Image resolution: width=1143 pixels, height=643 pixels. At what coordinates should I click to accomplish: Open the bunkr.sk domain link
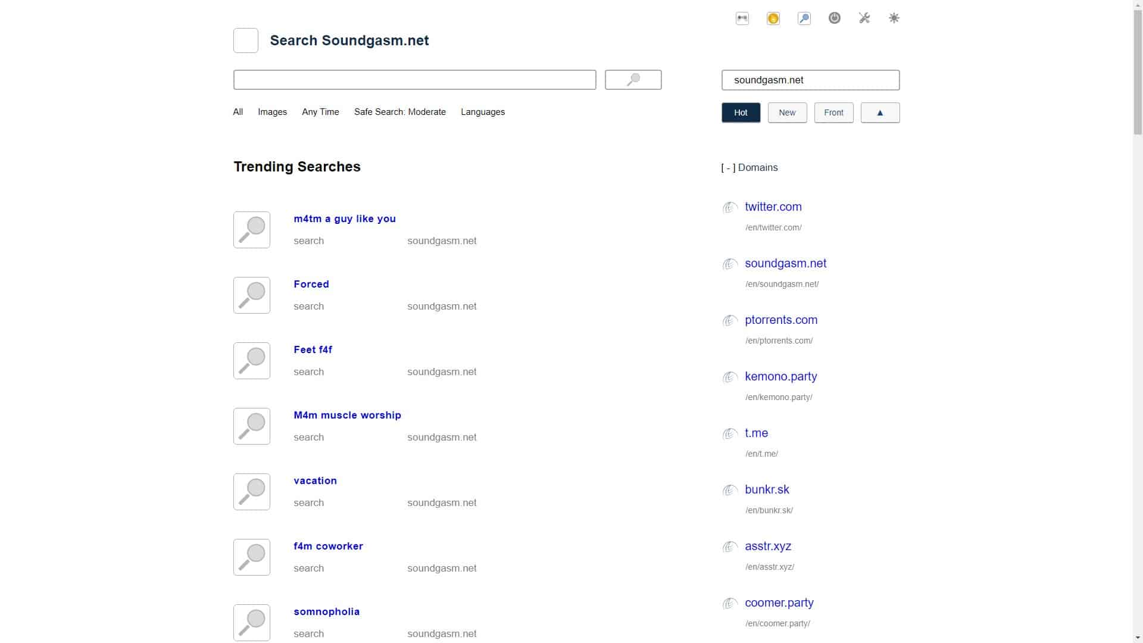click(x=767, y=489)
